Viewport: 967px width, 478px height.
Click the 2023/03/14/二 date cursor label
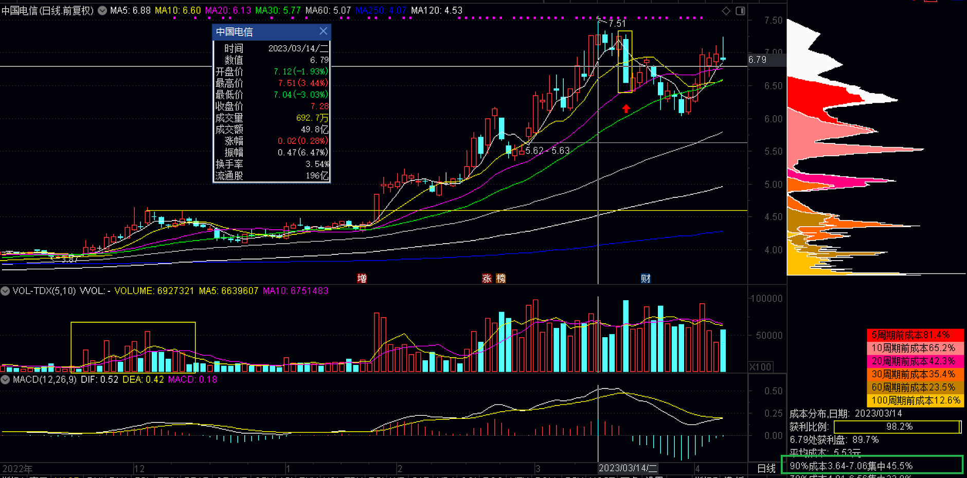(x=628, y=468)
